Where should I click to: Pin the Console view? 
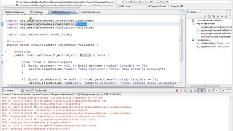pos(209,91)
